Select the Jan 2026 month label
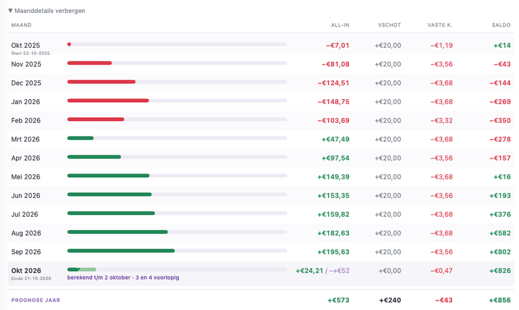 point(25,102)
